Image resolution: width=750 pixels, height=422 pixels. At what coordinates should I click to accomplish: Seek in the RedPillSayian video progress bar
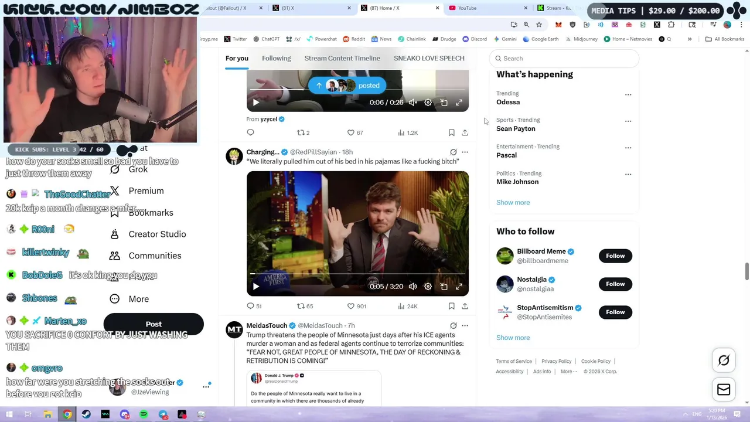pos(357,274)
